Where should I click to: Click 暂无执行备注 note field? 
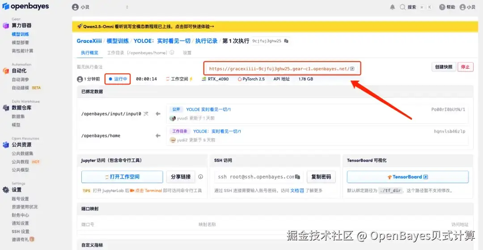click(x=89, y=67)
